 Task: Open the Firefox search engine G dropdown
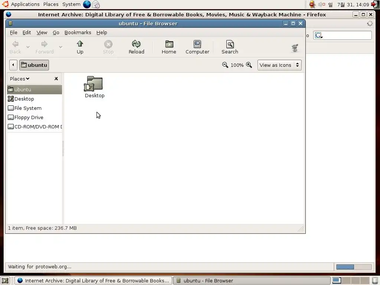[319, 35]
